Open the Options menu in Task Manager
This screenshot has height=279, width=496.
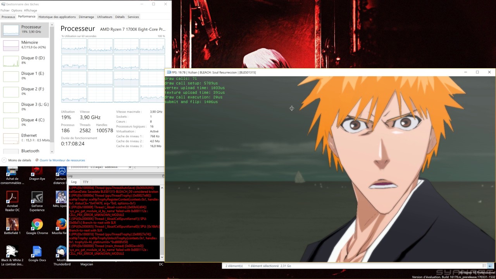(17, 10)
